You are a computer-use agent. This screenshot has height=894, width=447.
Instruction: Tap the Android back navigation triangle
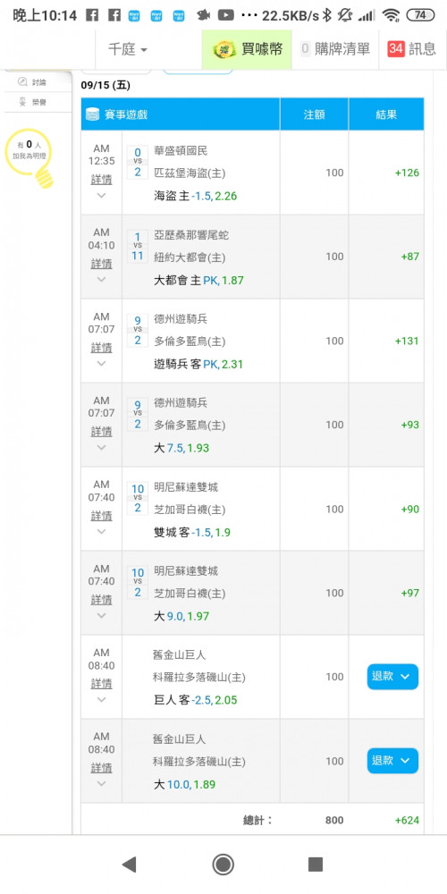point(130,864)
